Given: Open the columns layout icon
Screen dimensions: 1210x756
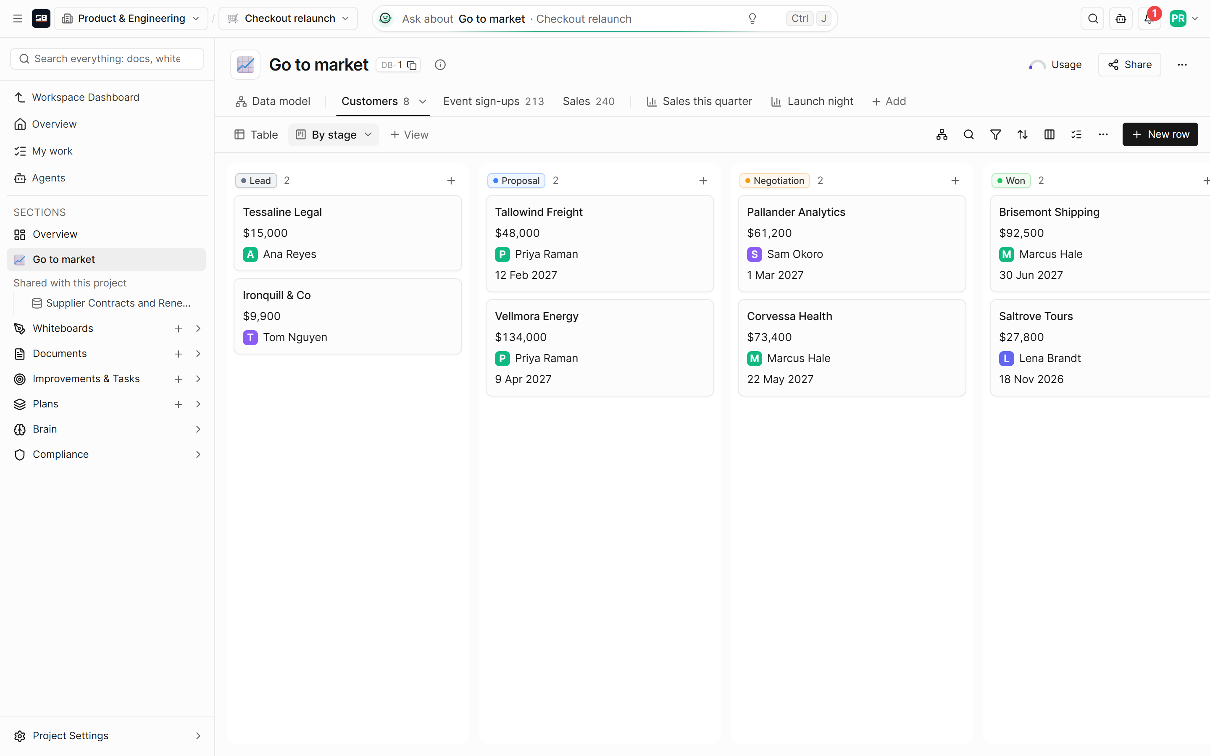Looking at the screenshot, I should tap(1050, 134).
